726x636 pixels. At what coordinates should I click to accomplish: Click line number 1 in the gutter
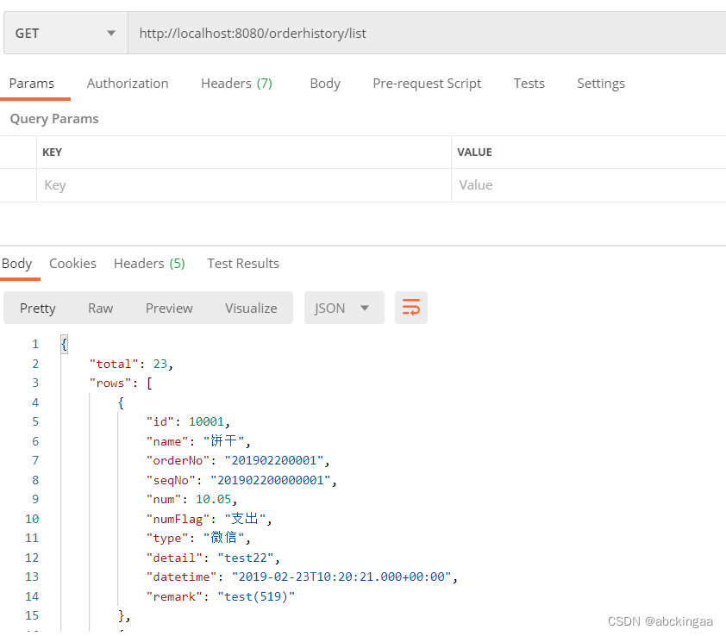pos(35,344)
